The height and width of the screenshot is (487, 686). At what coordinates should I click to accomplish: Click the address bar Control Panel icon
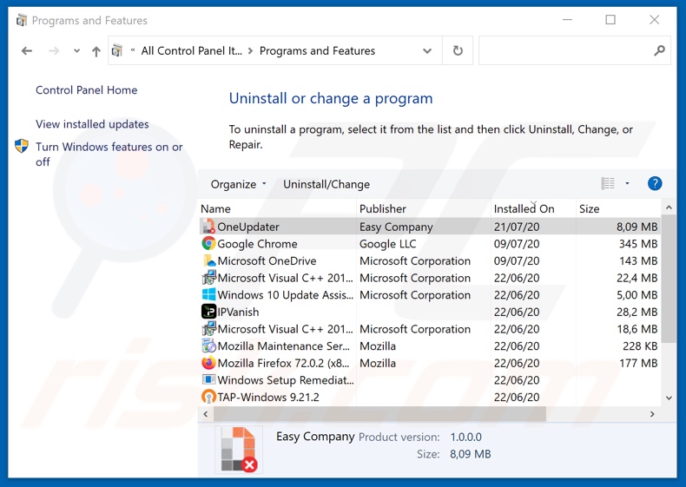point(117,50)
